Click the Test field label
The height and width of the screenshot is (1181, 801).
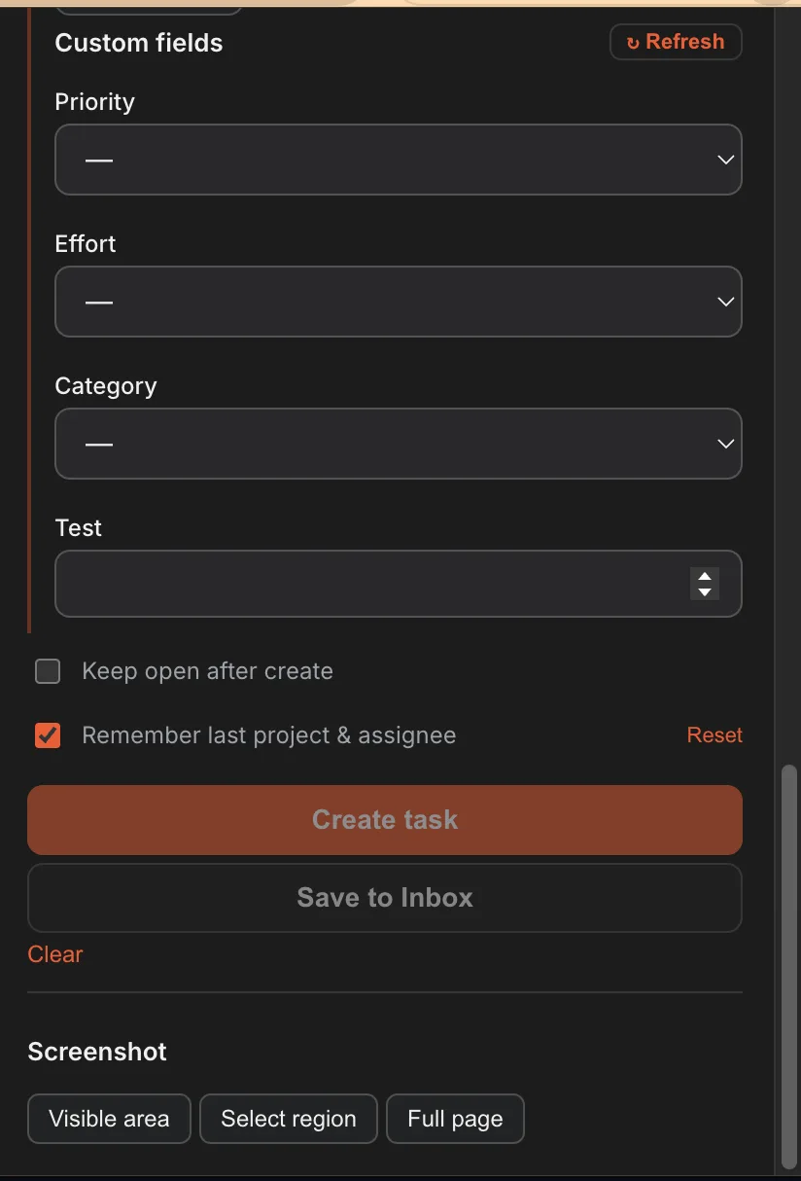coord(79,528)
